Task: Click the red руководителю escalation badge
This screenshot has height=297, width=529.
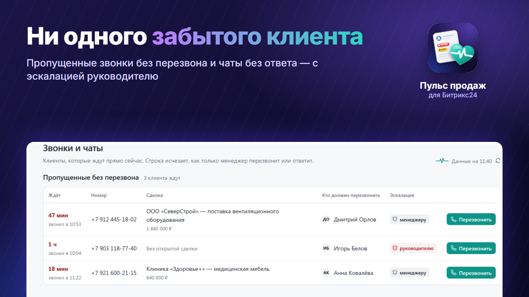Action: coord(413,248)
